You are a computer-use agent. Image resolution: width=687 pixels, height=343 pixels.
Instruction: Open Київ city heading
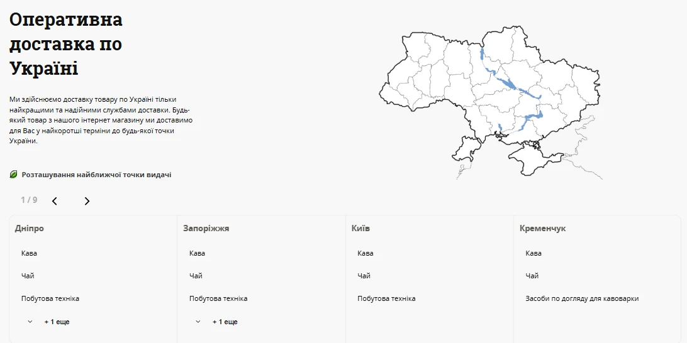(x=360, y=229)
